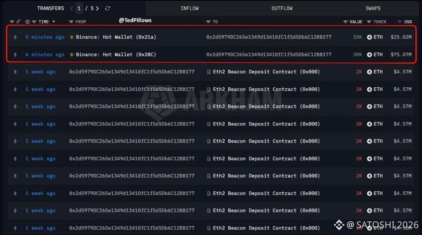Switch to the SWAPS tab
The height and width of the screenshot is (235, 422).
[373, 8]
